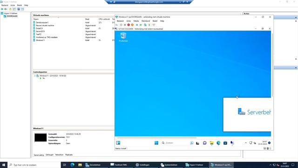
Task: Click the notification badge in VM taskbar
Action: tap(269, 143)
